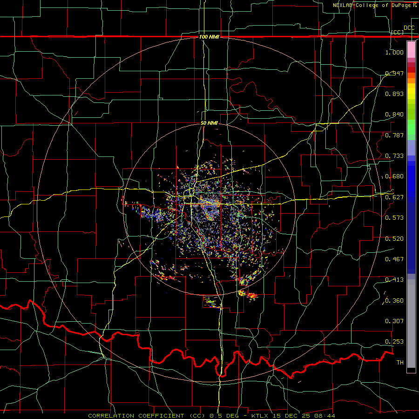Select the 0.787 scale value
419x419 pixels.
(x=394, y=135)
